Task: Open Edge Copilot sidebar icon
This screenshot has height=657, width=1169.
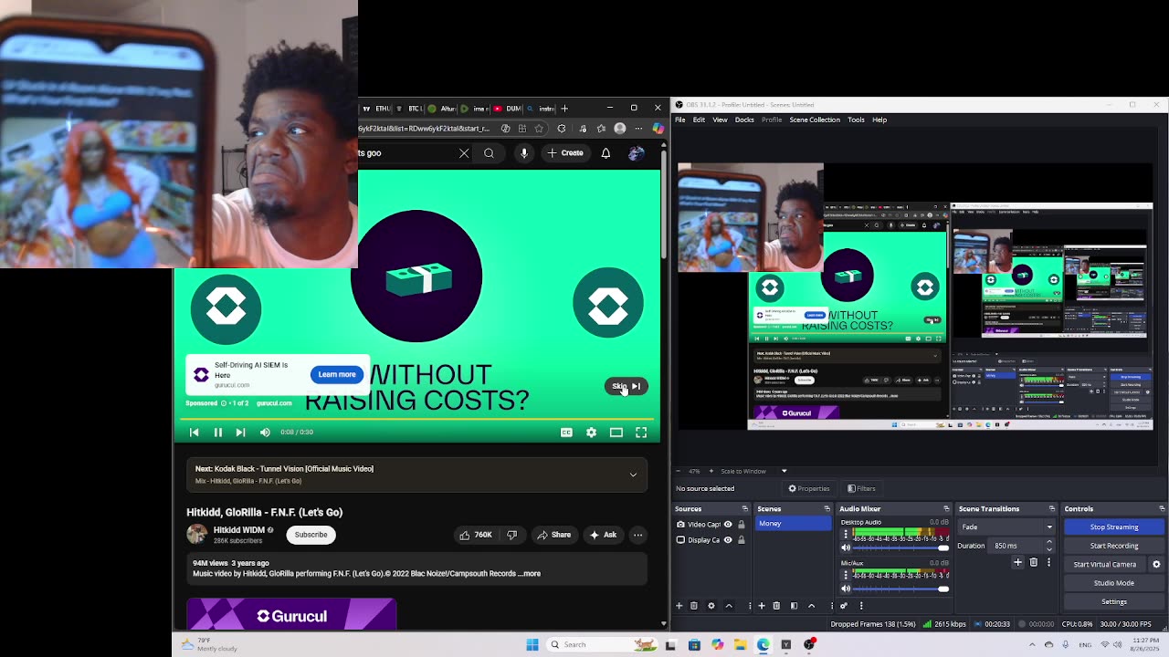Action: point(658,129)
